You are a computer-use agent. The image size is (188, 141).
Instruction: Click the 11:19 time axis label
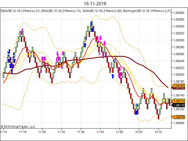point(23,132)
